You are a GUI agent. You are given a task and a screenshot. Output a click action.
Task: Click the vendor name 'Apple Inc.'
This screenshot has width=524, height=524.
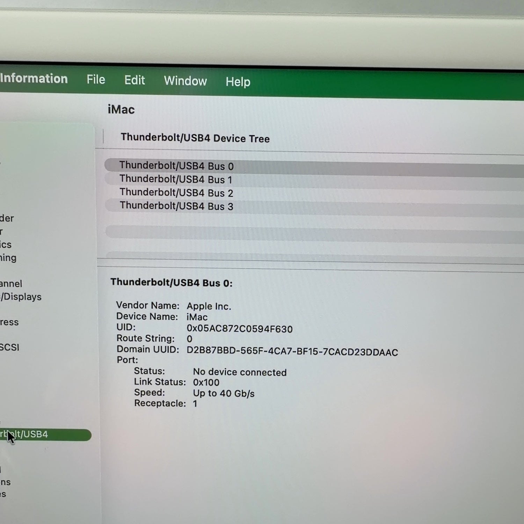(x=209, y=306)
